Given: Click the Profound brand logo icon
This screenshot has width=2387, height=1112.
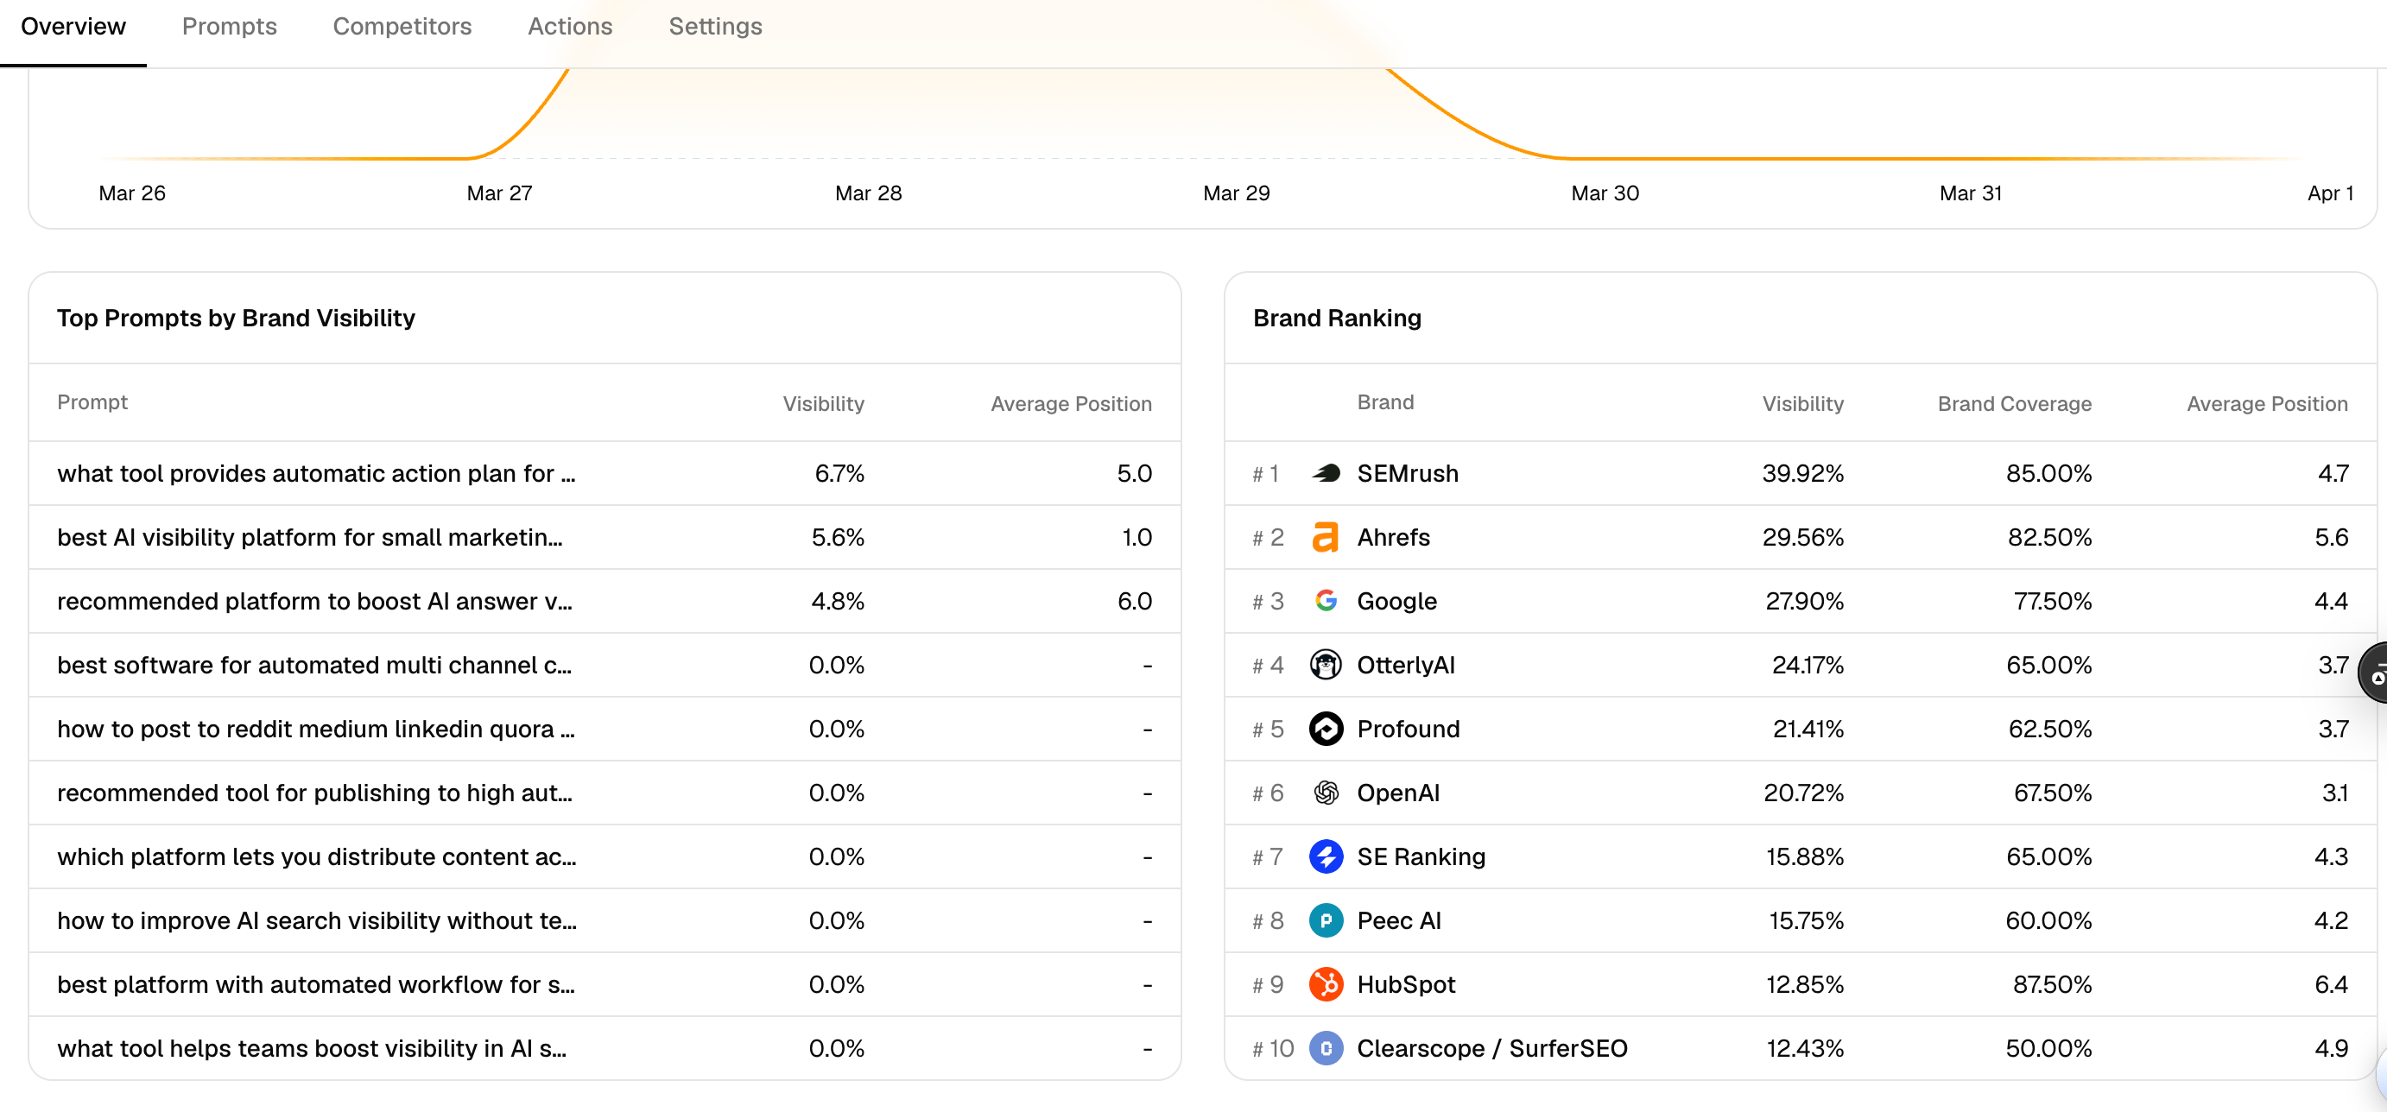Looking at the screenshot, I should pyautogui.click(x=1326, y=730).
